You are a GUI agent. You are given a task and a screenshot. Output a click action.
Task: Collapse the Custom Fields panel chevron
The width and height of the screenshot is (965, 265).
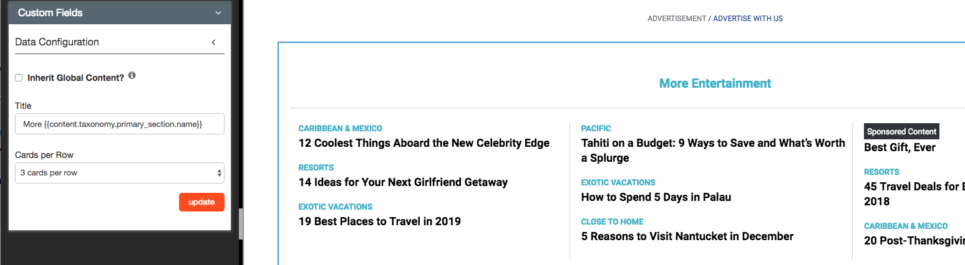pos(218,12)
